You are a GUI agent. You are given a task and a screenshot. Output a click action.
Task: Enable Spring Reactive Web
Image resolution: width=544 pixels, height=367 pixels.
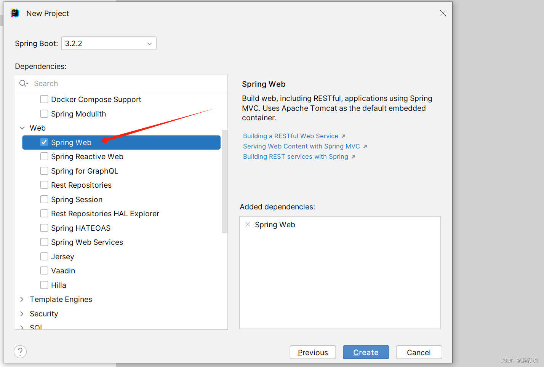[44, 156]
